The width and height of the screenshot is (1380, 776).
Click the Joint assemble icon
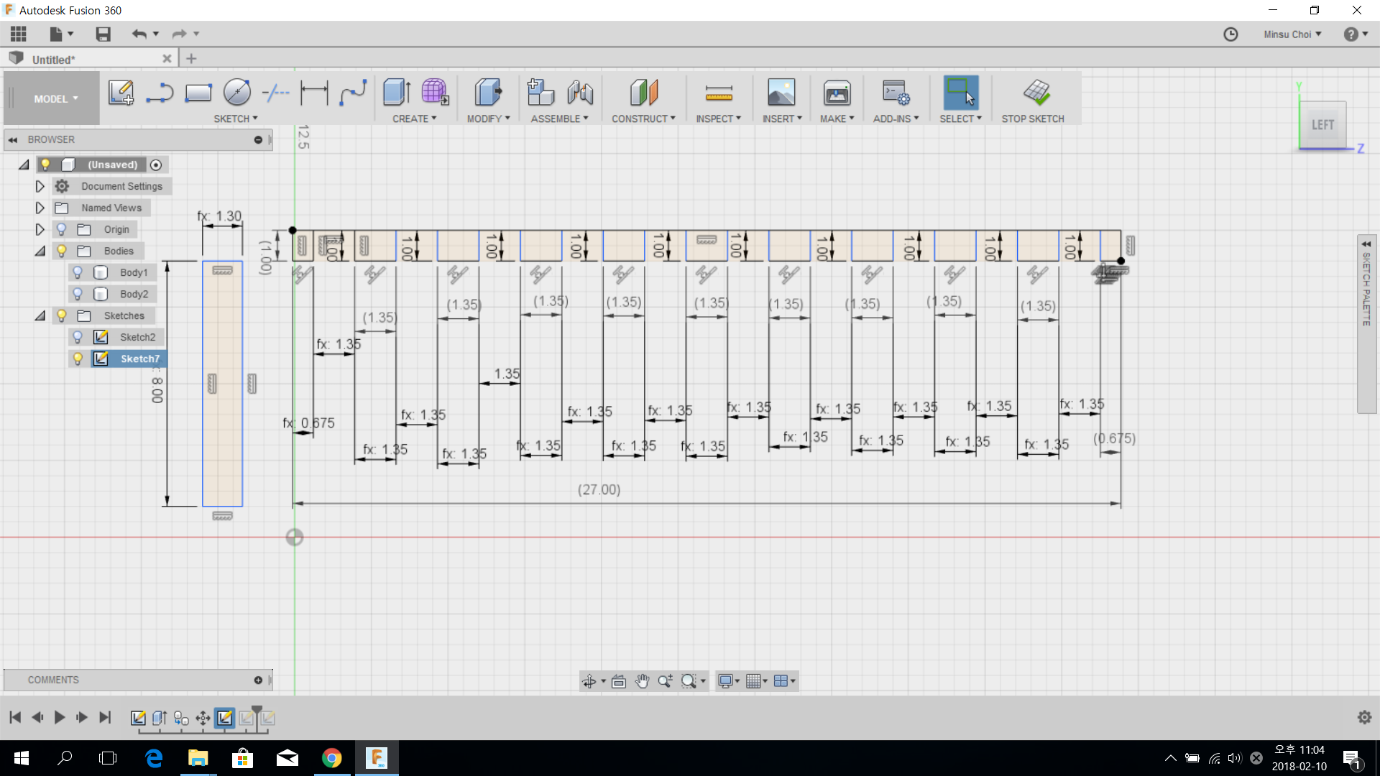[x=580, y=93]
